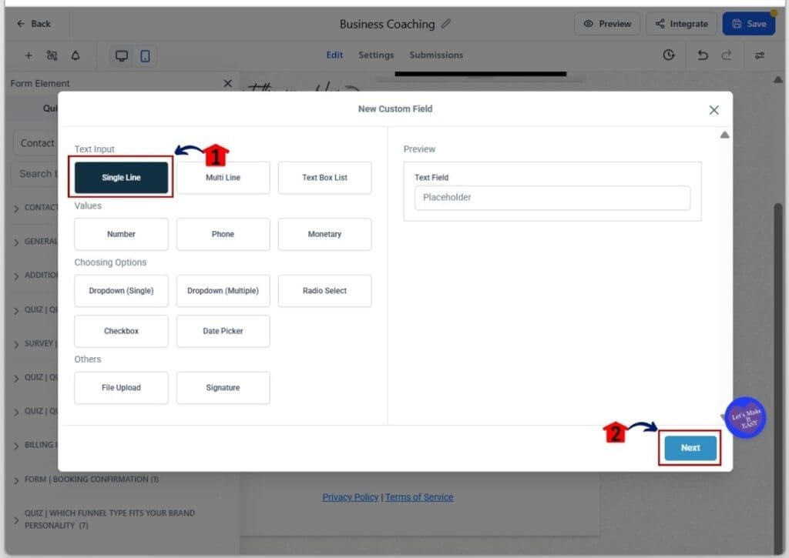Image resolution: width=789 pixels, height=558 pixels.
Task: Open the Privacy Policy link
Action: (x=350, y=497)
